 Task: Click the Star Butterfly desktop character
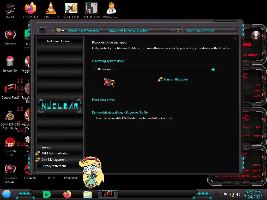tap(92, 172)
